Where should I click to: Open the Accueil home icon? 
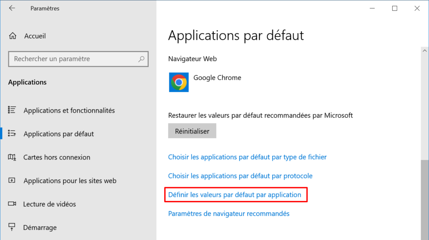13,36
